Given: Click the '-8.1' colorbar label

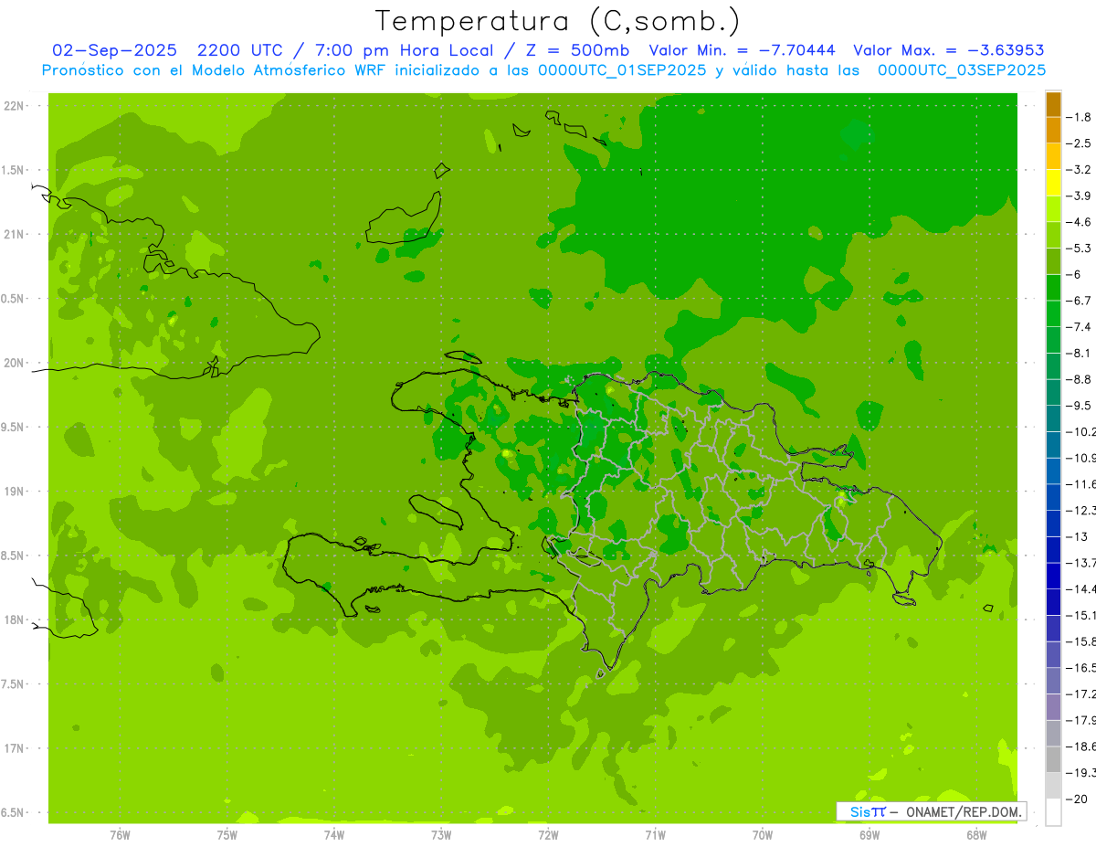Looking at the screenshot, I should coord(1079,353).
